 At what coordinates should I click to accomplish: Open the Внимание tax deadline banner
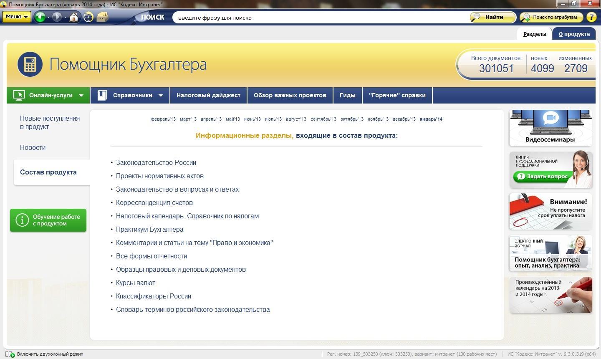pyautogui.click(x=550, y=211)
